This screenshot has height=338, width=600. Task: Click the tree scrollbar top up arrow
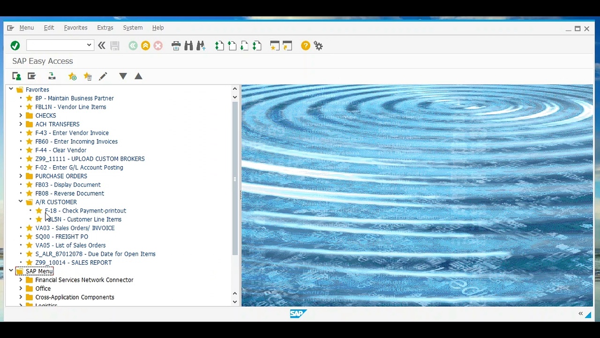click(x=235, y=89)
